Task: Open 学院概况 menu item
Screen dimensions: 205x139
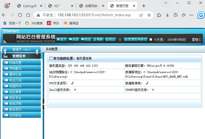Action: (22, 68)
